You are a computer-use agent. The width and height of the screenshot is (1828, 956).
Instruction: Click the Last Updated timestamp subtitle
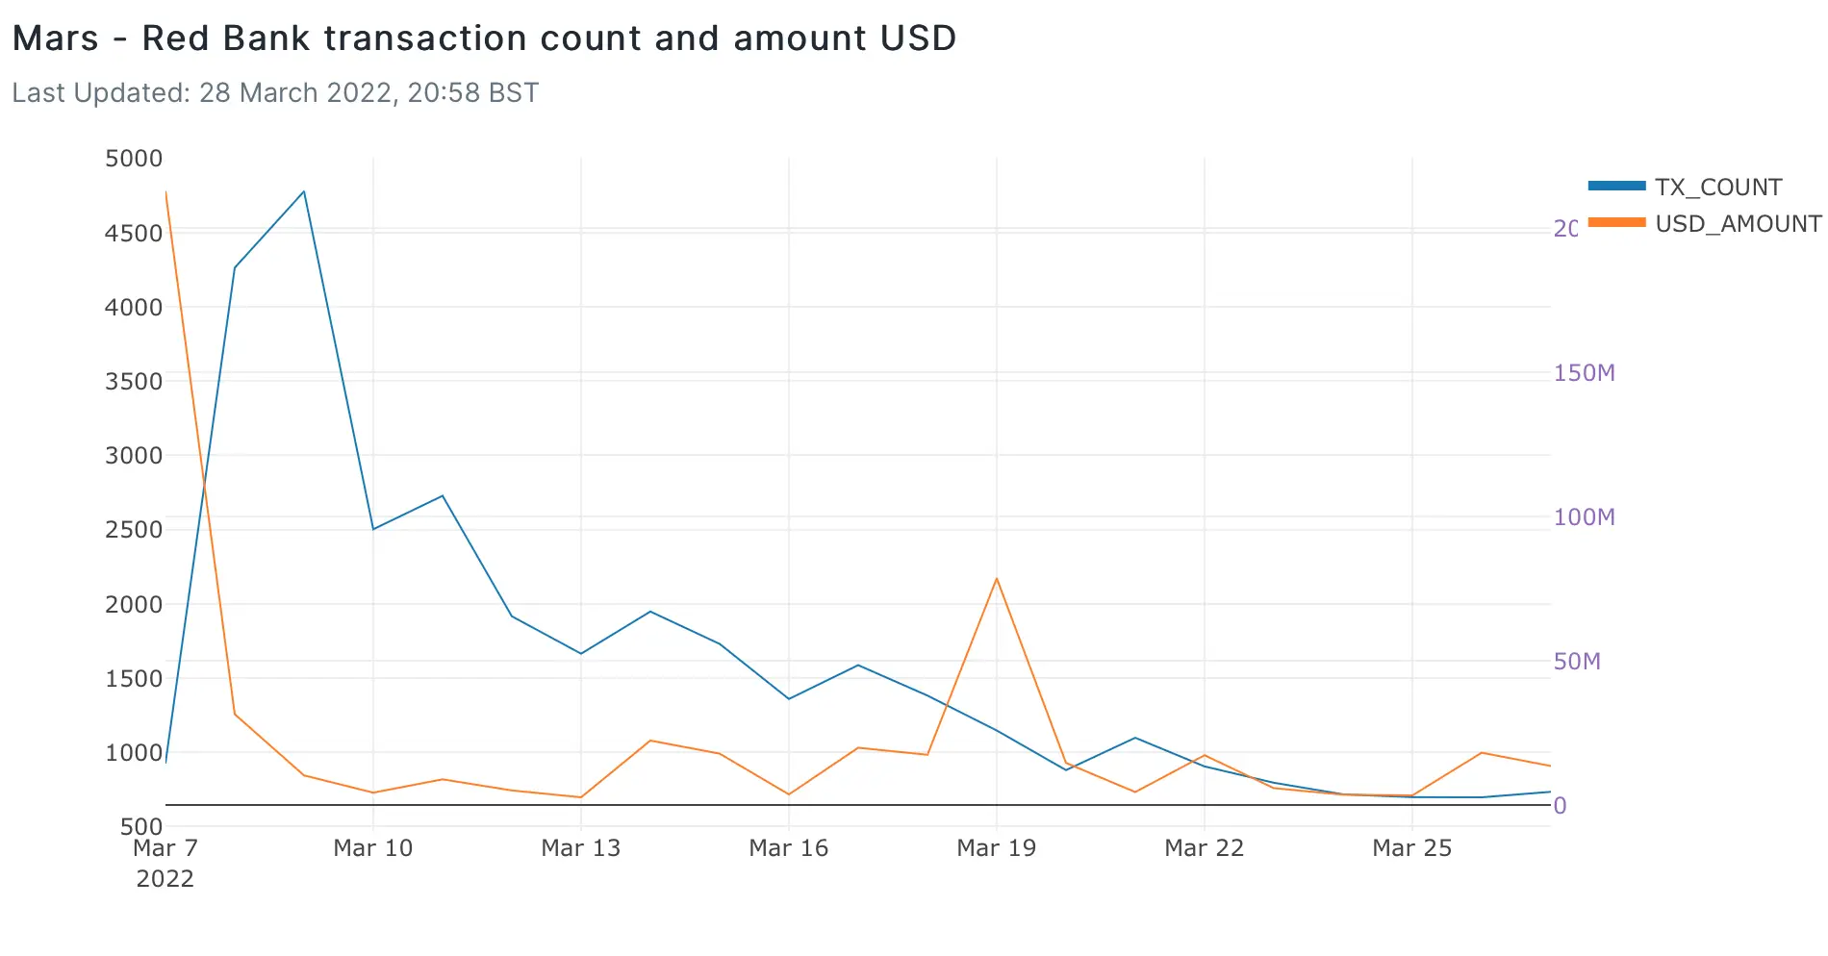point(275,93)
